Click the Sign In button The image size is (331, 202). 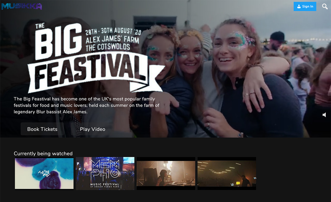pyautogui.click(x=305, y=6)
